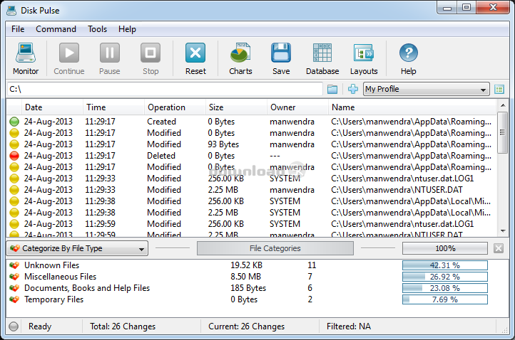The width and height of the screenshot is (515, 340).
Task: Close the categories pane with X button
Action: (499, 248)
